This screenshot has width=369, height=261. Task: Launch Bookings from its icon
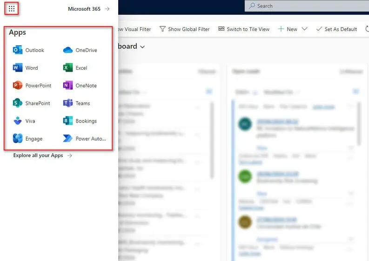pos(68,121)
